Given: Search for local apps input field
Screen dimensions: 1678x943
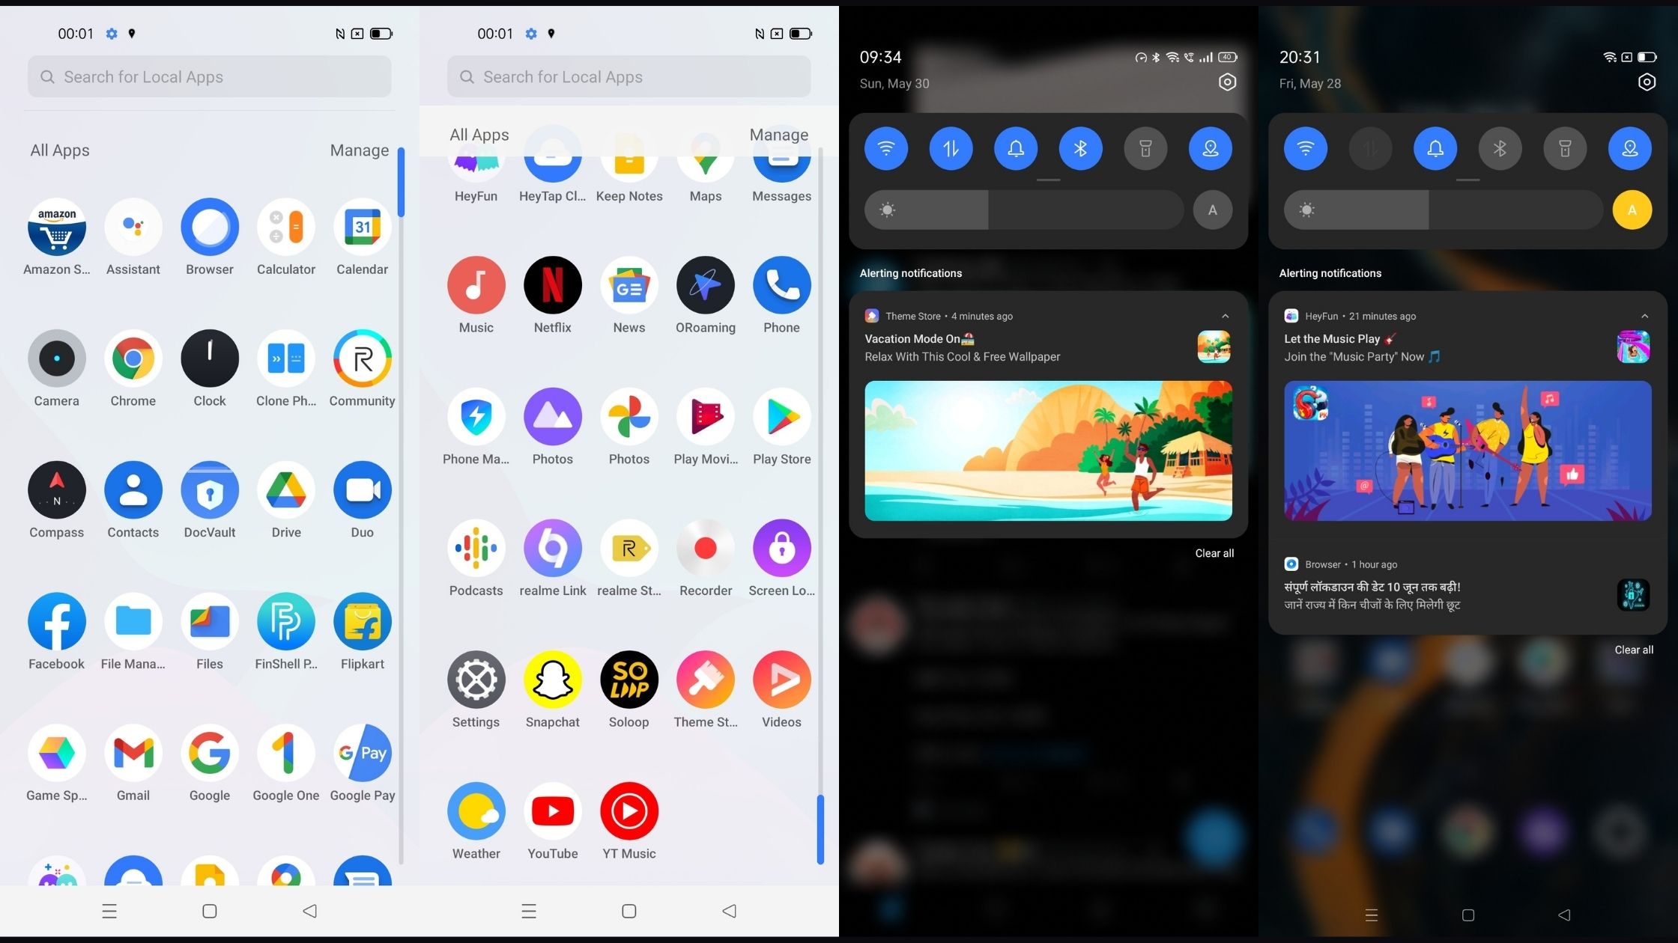Looking at the screenshot, I should coord(210,76).
